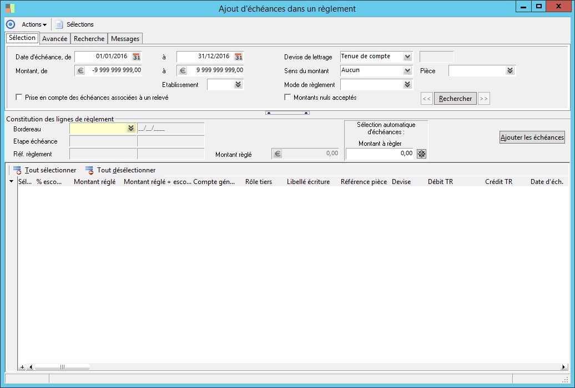Click Rechercher button
575x388 pixels.
click(455, 99)
